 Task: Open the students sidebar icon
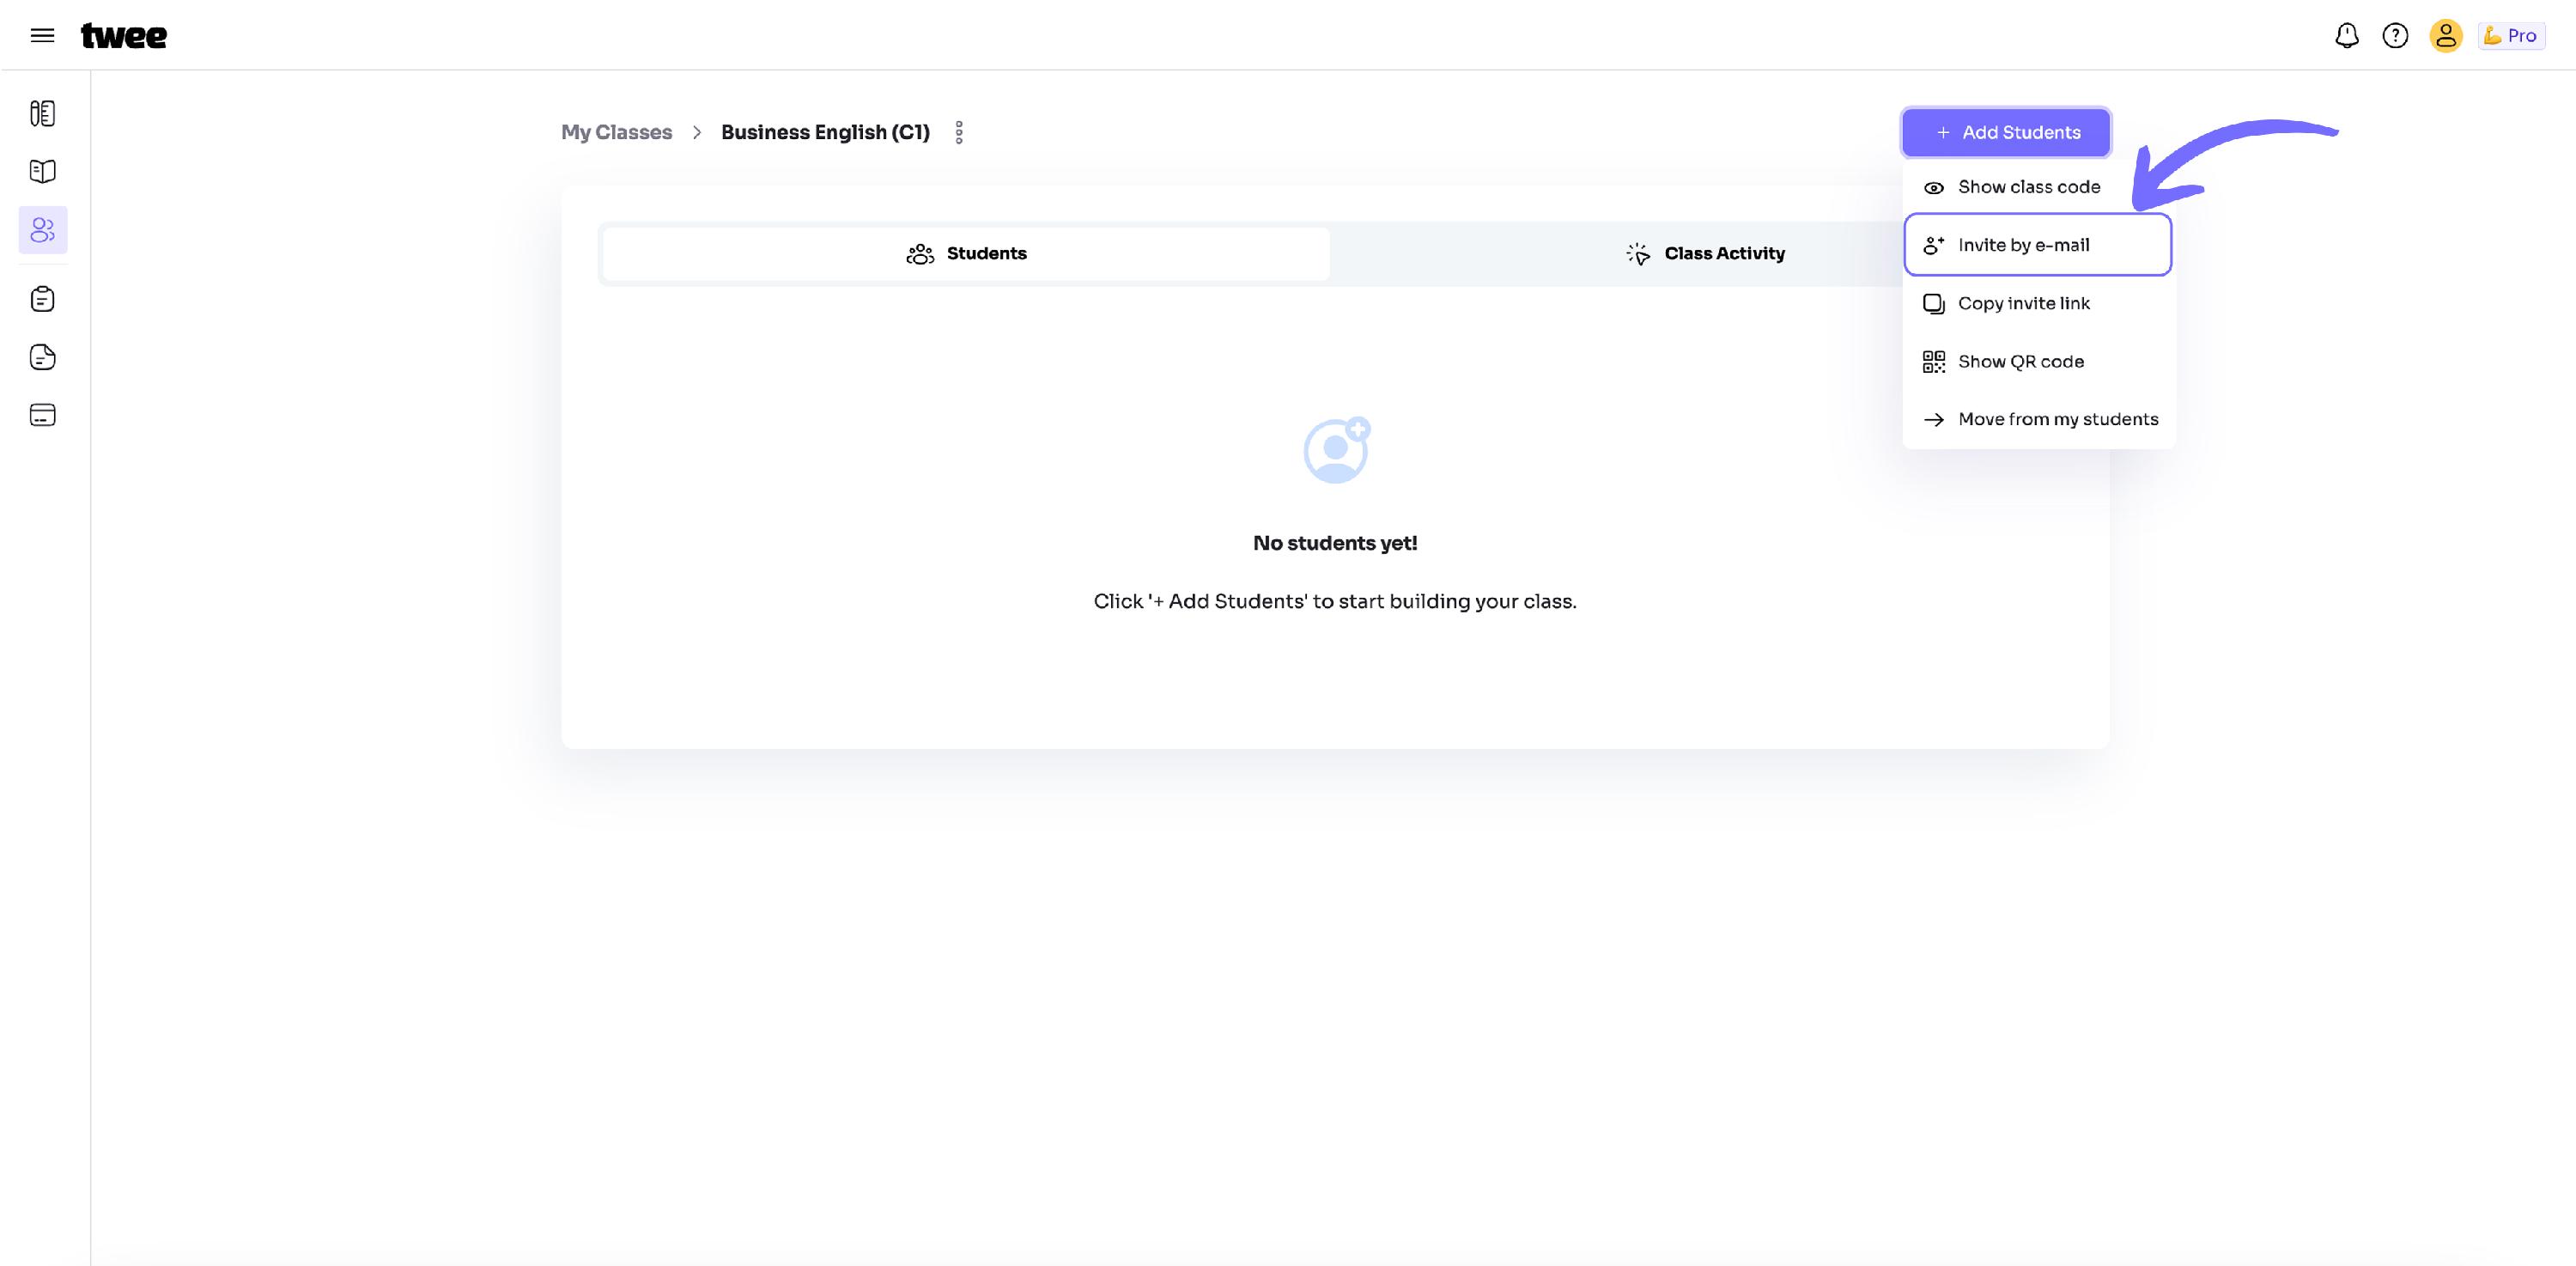click(43, 230)
